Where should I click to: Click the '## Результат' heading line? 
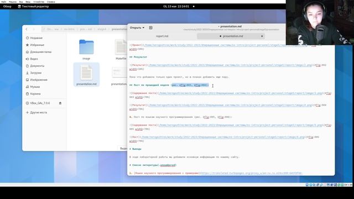pos(138,57)
